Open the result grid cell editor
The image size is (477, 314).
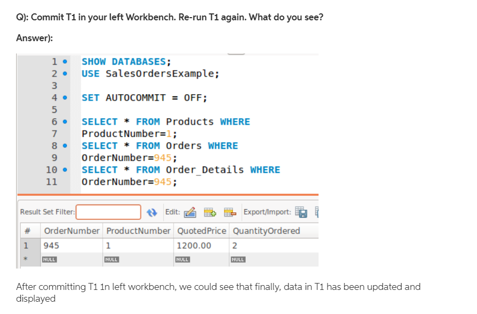click(190, 212)
